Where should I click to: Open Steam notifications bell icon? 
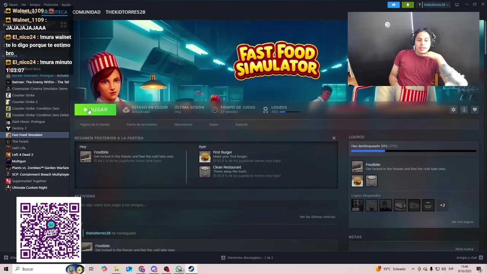coord(407,5)
